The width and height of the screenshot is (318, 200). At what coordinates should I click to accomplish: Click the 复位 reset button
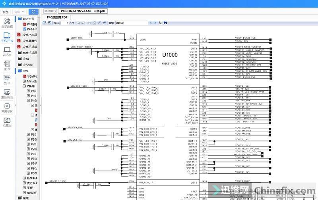click(6, 12)
